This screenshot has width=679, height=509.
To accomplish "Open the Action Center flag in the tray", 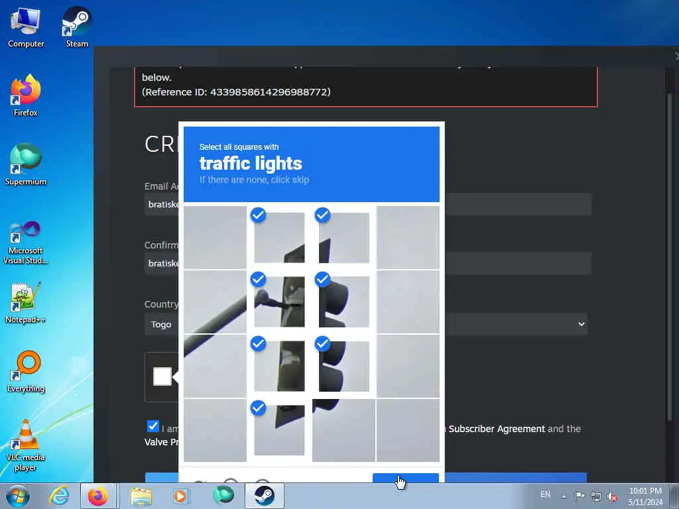I will click(580, 496).
